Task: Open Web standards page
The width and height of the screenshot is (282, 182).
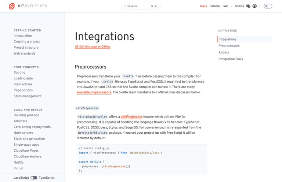Action: 25,53
